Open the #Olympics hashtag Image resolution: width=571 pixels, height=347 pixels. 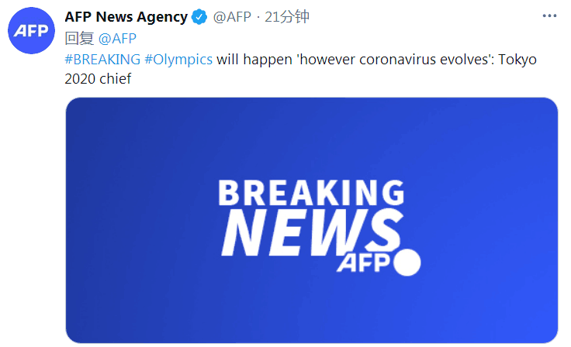tap(178, 60)
